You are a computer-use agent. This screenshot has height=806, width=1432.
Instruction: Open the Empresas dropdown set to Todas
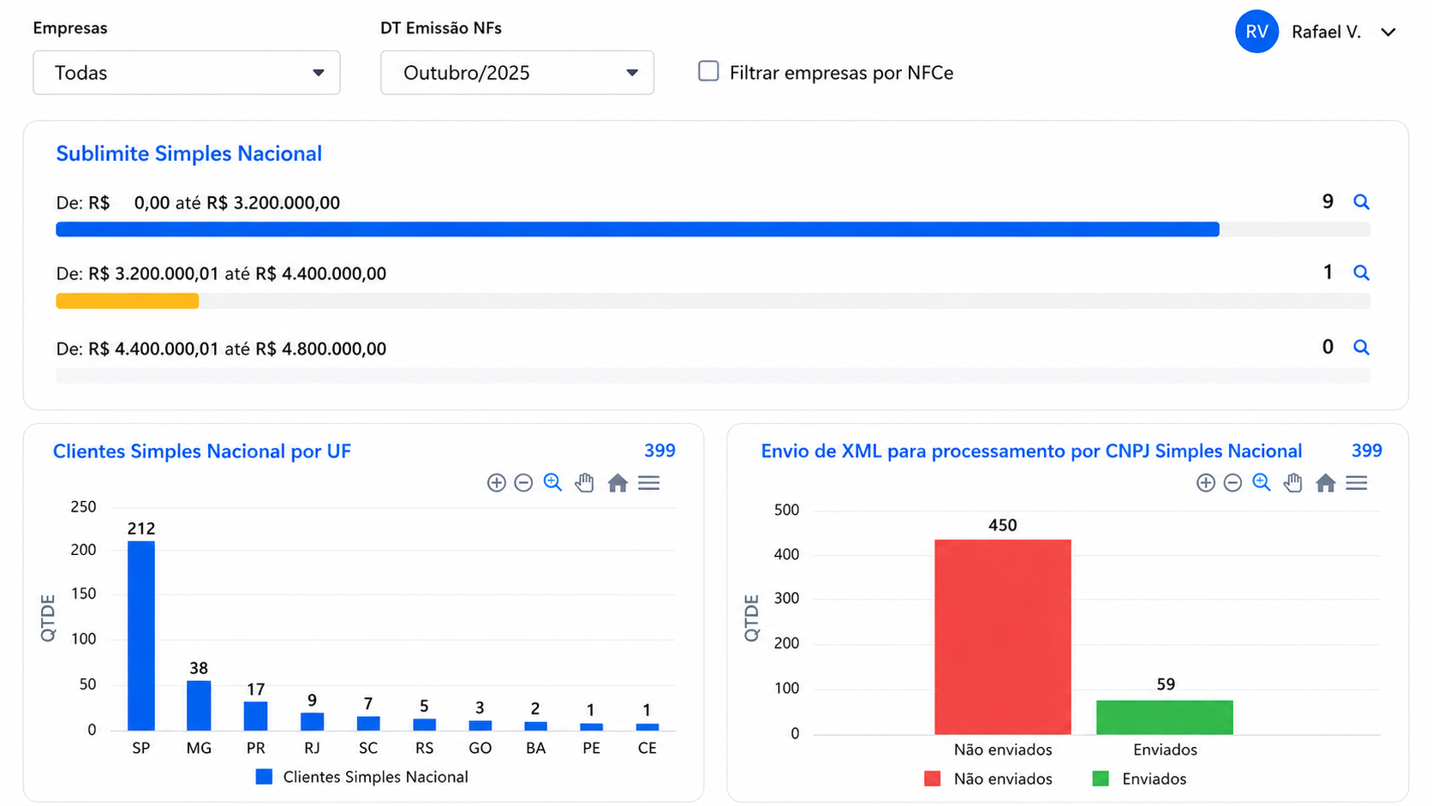click(187, 73)
